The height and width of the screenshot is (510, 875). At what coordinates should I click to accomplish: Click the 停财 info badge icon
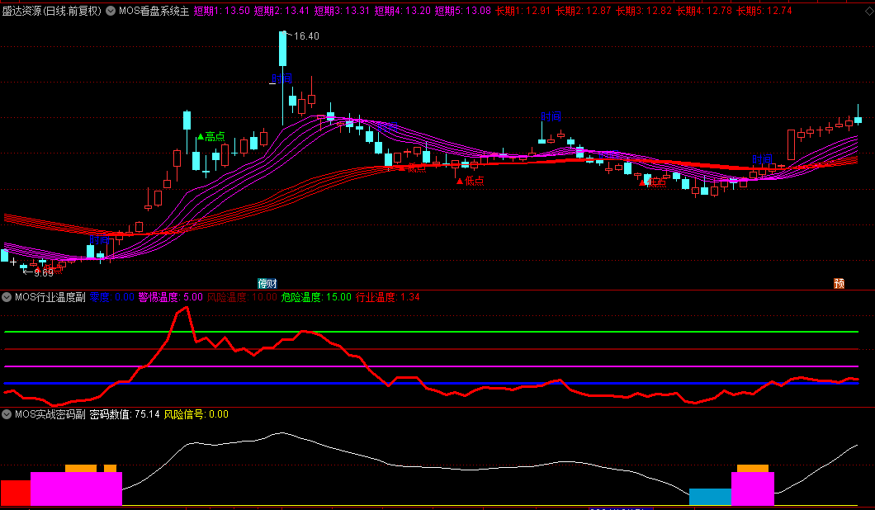click(x=267, y=283)
